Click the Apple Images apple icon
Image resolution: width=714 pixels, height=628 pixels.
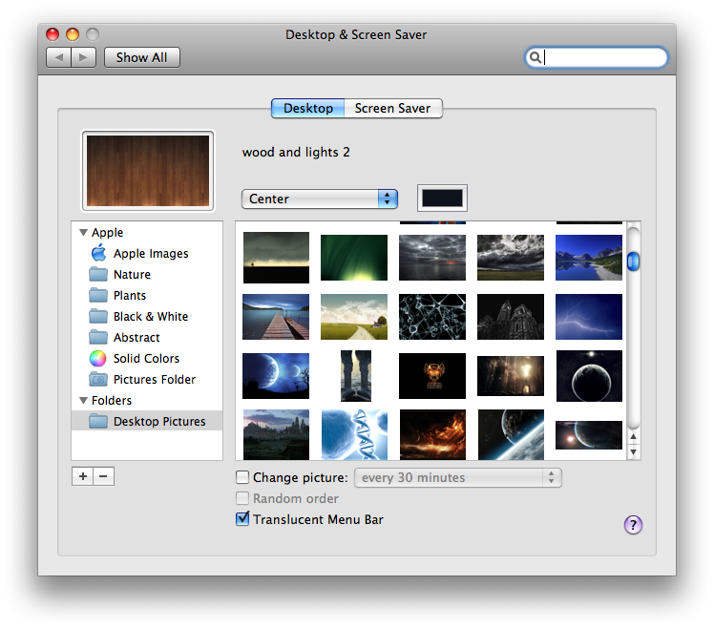click(x=98, y=253)
